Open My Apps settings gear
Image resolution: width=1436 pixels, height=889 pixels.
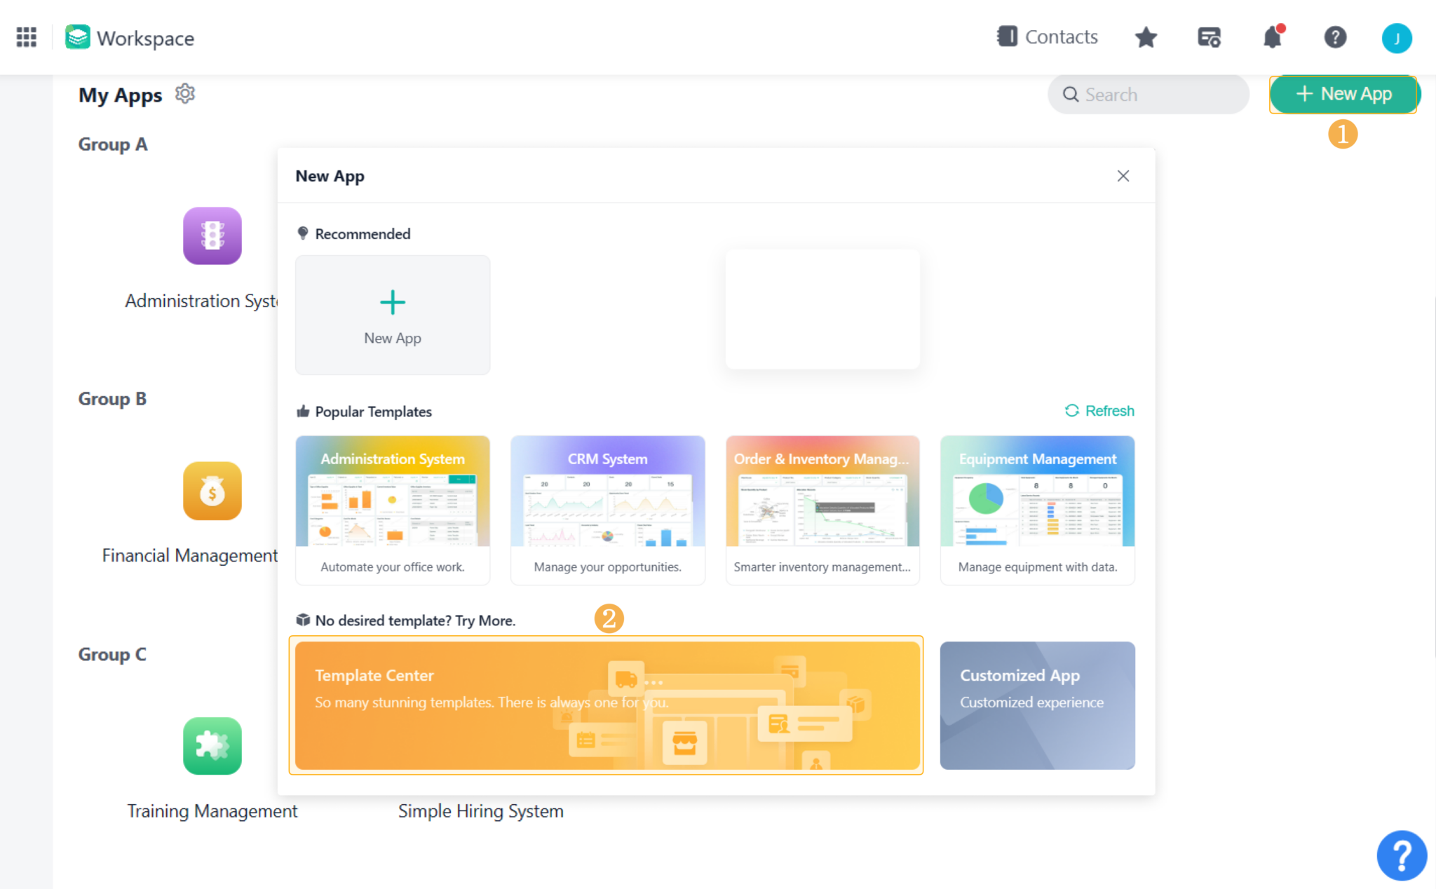click(184, 93)
